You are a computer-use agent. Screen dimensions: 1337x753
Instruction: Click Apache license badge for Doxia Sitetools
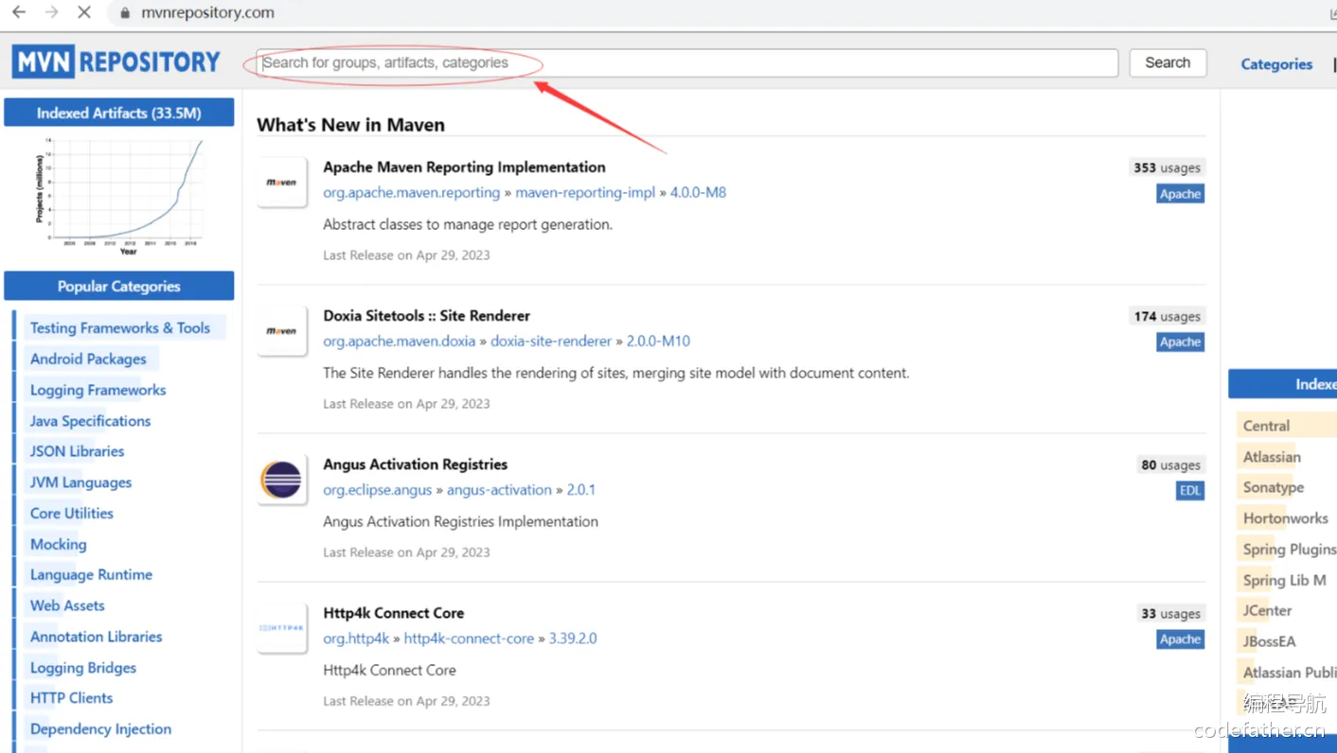[1181, 342]
